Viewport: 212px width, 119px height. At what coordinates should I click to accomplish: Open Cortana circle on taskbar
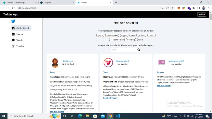64,116
